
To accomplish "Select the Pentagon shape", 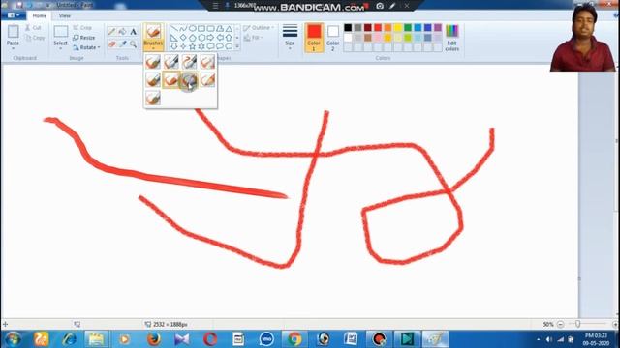I will click(x=192, y=38).
